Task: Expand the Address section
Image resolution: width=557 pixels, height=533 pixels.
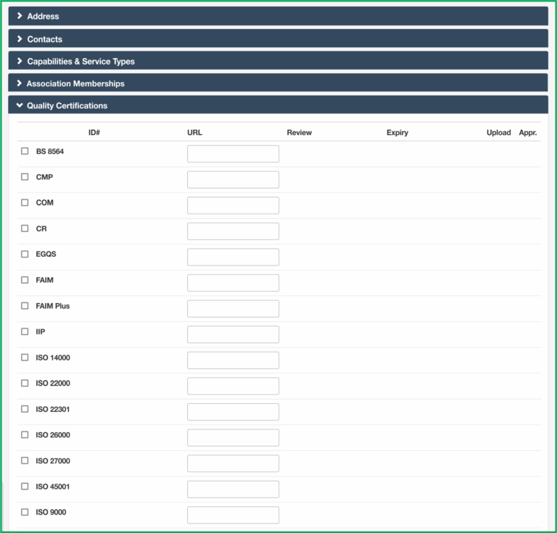Action: [x=278, y=16]
